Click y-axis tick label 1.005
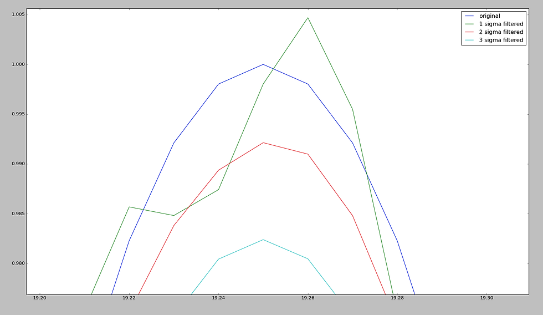Screen dimensions: 543x315 coord(18,14)
